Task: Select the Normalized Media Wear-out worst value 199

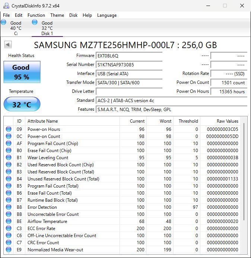Action: (167, 249)
